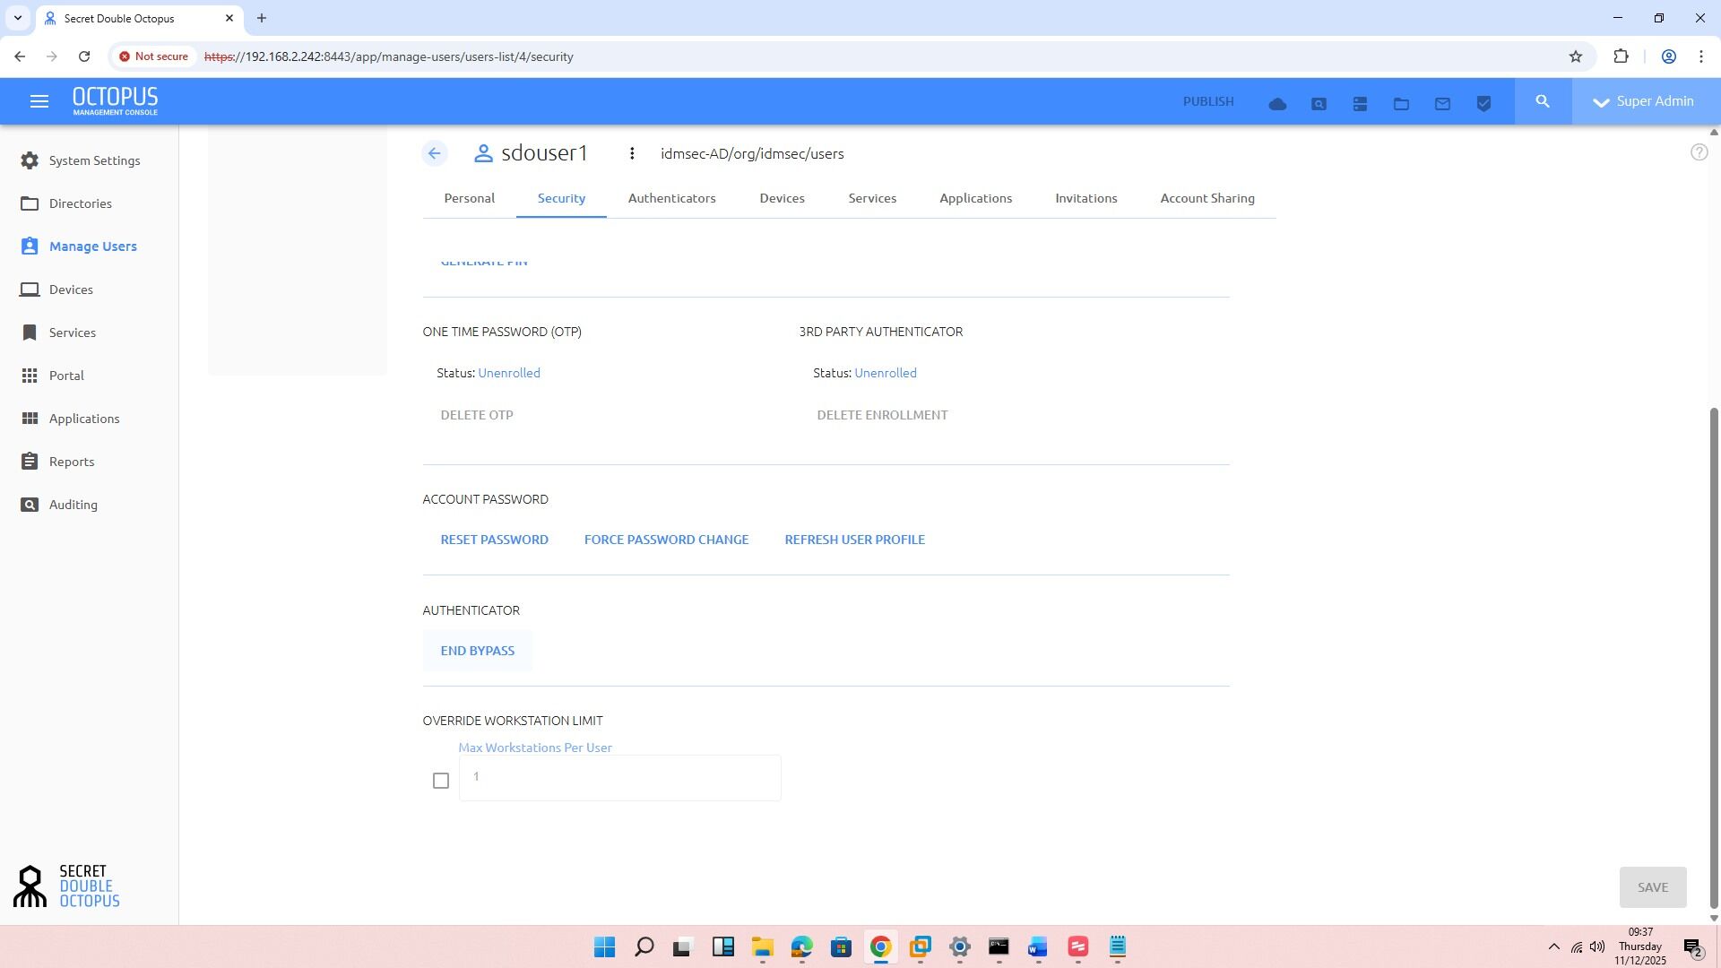The width and height of the screenshot is (1721, 968).
Task: Click FORCE PASSWORD CHANGE
Action: click(666, 540)
